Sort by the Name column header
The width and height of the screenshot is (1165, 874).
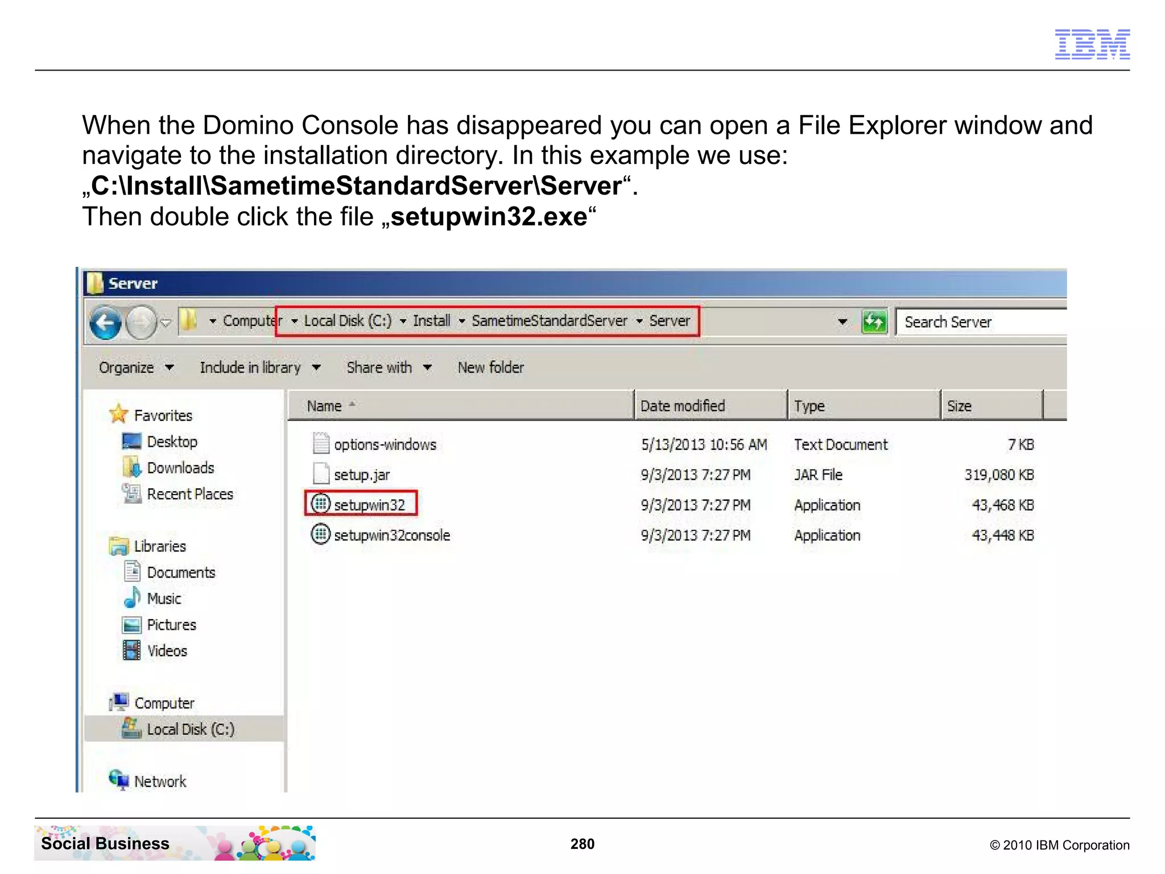[x=461, y=406]
